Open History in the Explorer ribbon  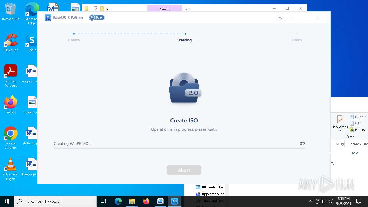coord(358,130)
